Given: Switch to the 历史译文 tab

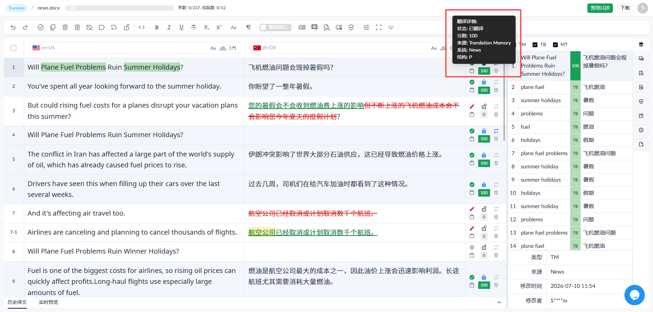Looking at the screenshot, I should [17, 302].
